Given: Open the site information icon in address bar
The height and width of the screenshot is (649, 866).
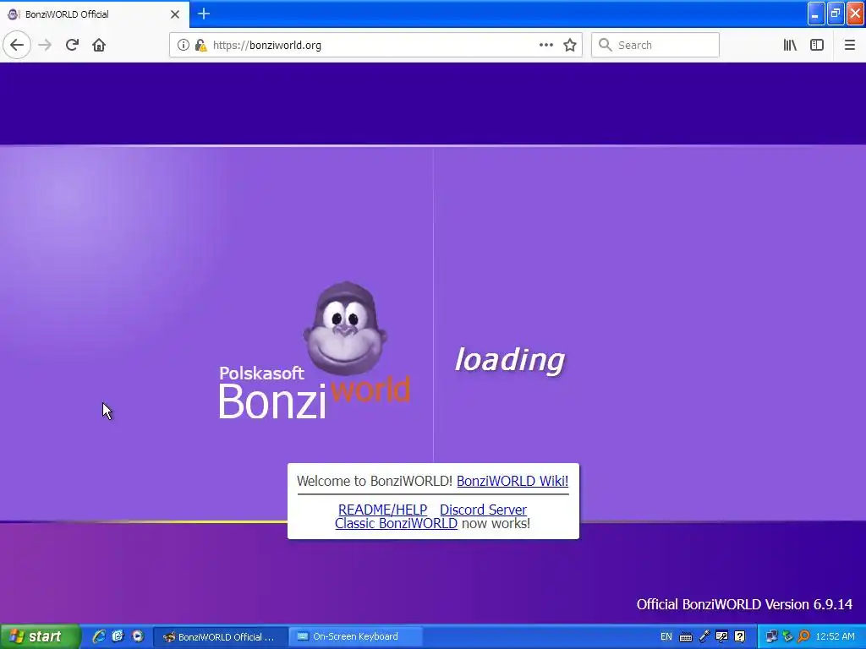Looking at the screenshot, I should click(183, 46).
